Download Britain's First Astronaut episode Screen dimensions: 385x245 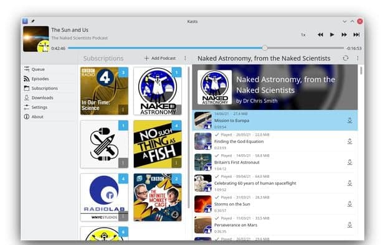pyautogui.click(x=350, y=162)
